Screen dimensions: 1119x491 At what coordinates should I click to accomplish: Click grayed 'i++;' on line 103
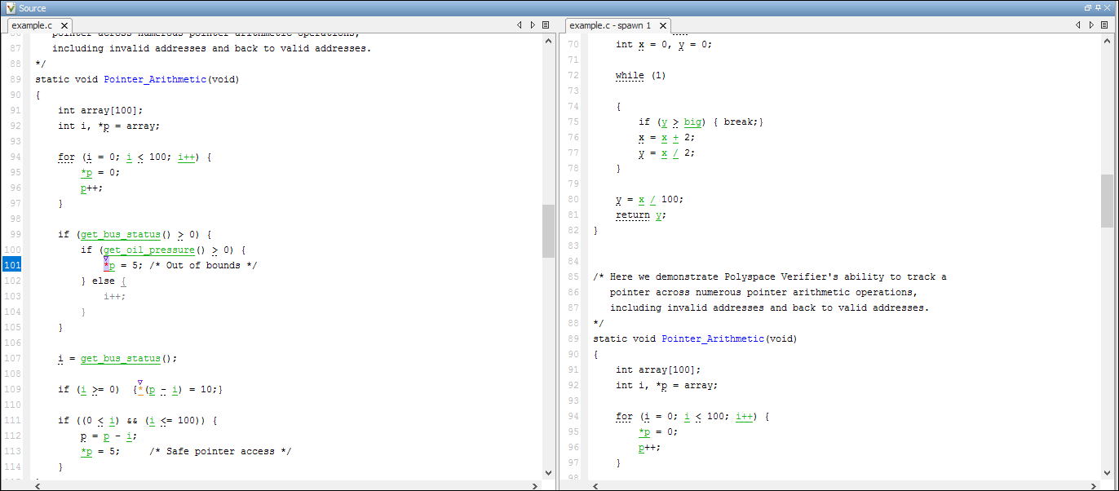pos(114,296)
